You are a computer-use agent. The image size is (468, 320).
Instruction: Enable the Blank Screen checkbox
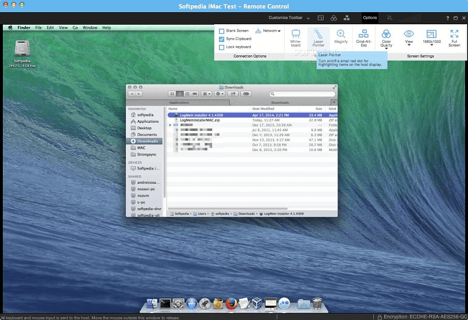click(x=222, y=31)
